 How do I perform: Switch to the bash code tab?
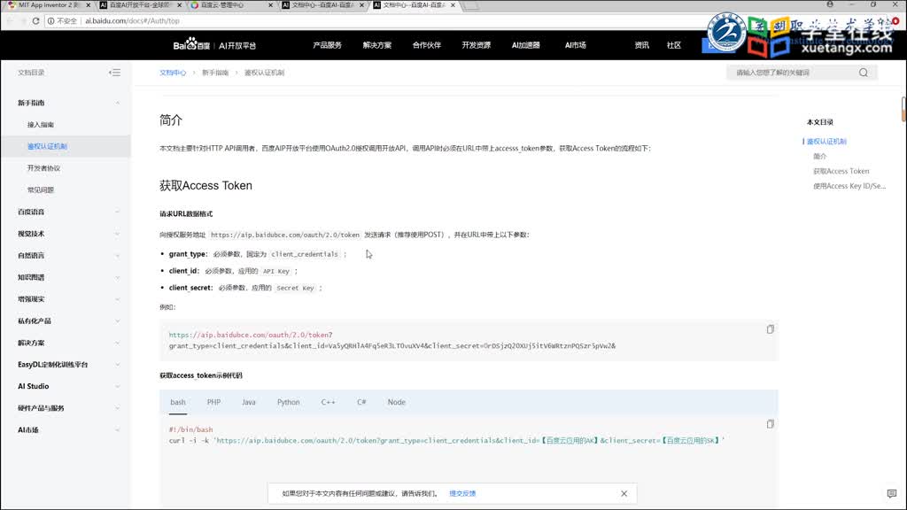pos(178,402)
